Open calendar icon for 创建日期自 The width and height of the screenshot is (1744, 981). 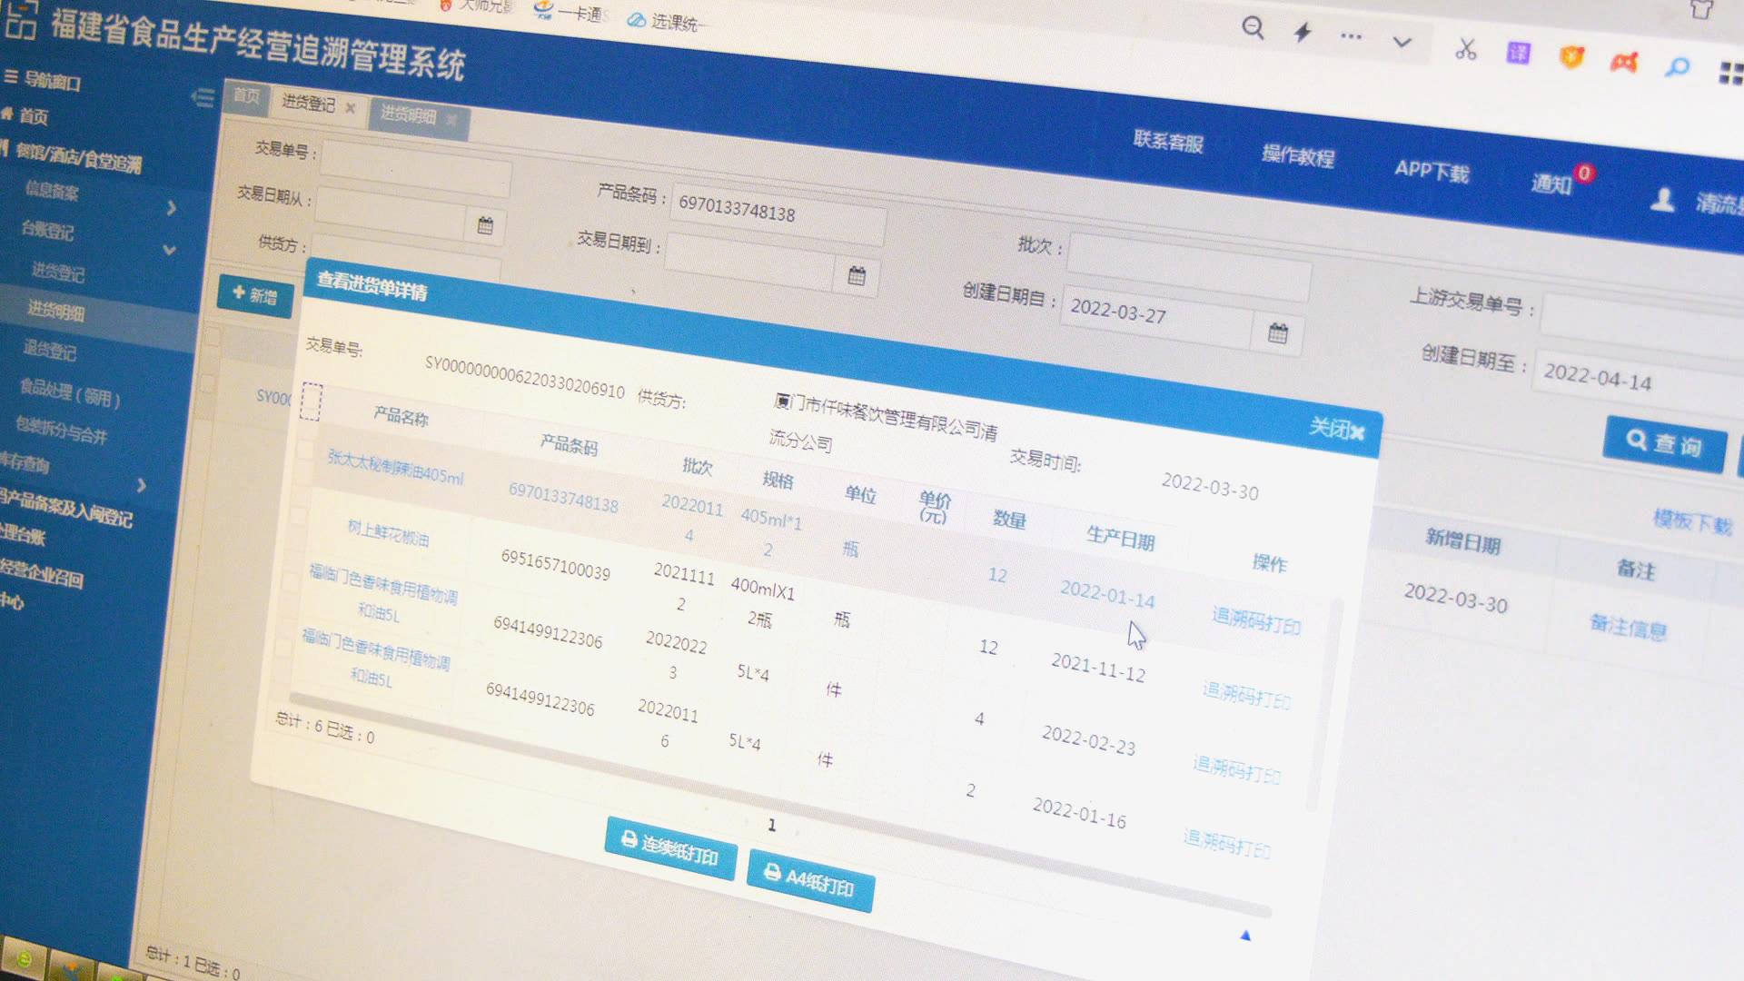tap(1278, 333)
